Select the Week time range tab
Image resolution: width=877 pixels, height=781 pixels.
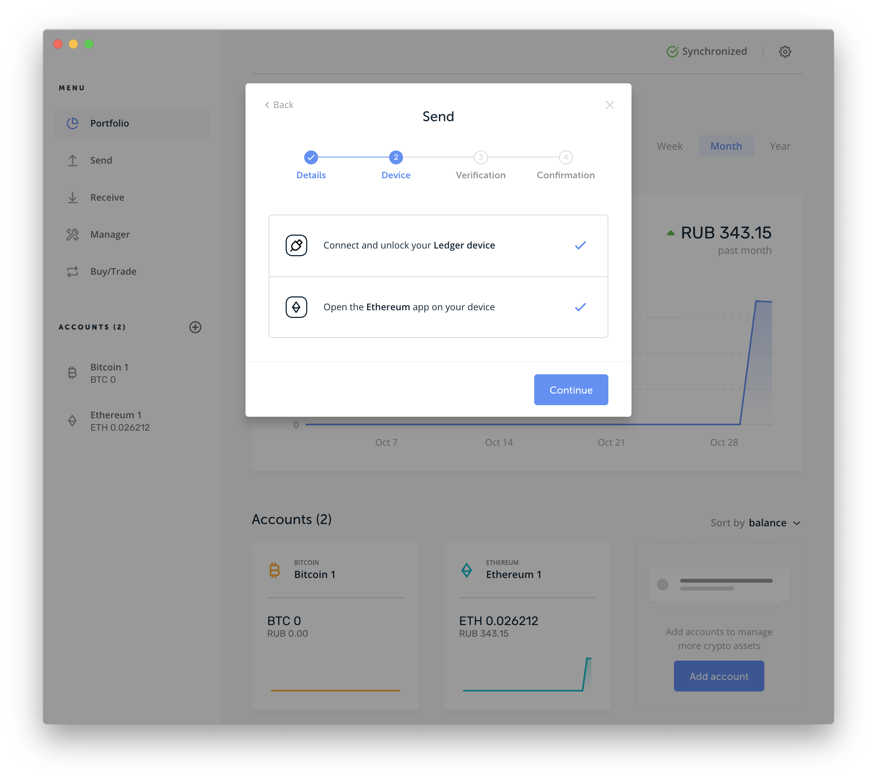(x=669, y=145)
